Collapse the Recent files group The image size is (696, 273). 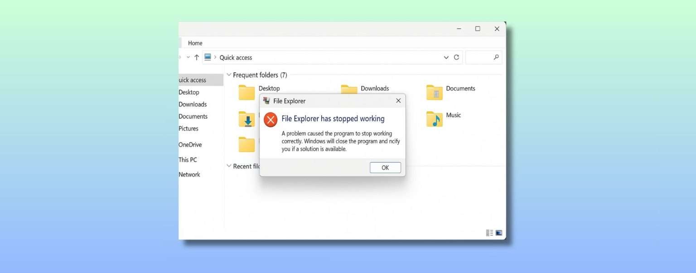(229, 166)
